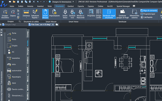
Task: Select the Griglia palette tool
Action: coord(12,46)
